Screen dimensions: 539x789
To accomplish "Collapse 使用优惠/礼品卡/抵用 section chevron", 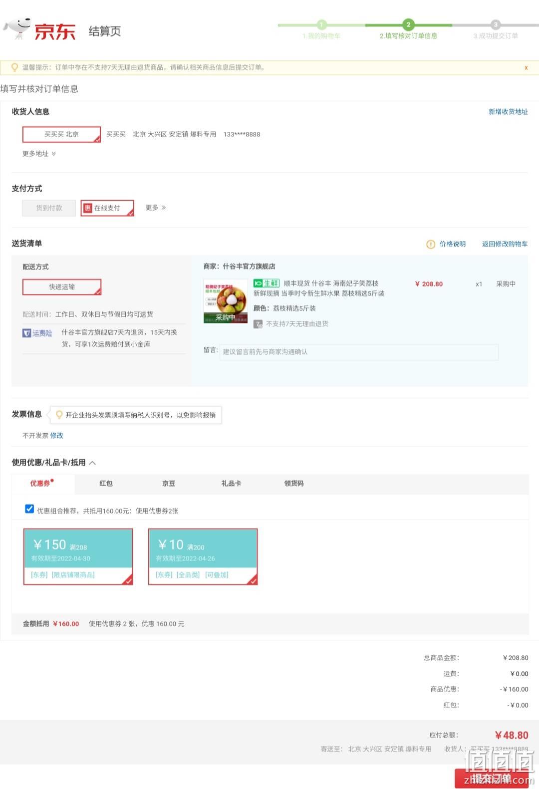I will click(x=92, y=463).
